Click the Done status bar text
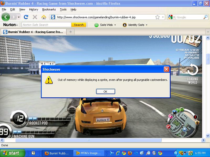Image resolution: width=210 pixels, height=157 pixels. pyautogui.click(x=5, y=145)
